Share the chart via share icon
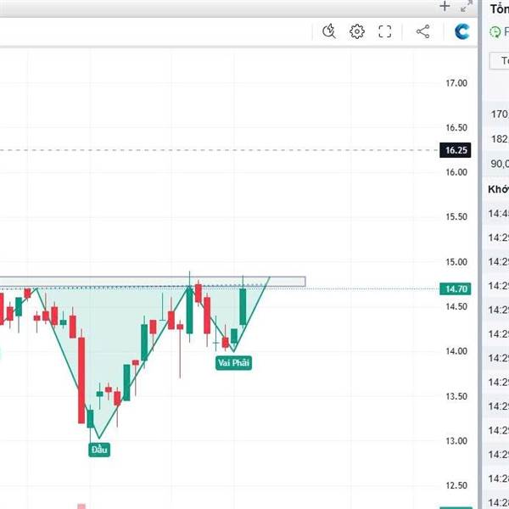 [423, 31]
